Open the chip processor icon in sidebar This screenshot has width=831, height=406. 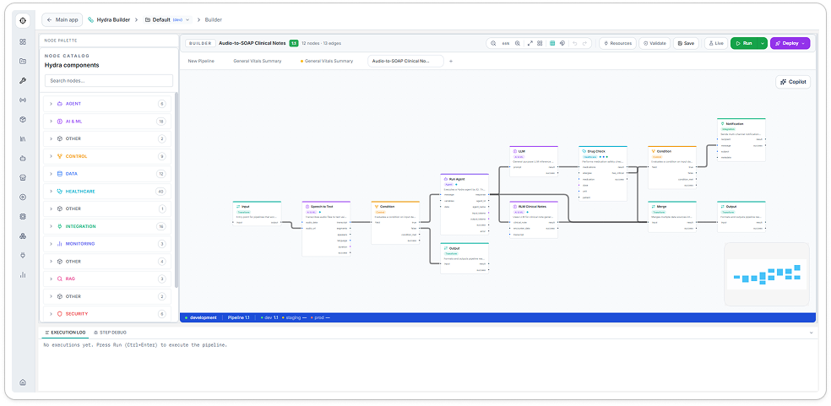(x=23, y=216)
